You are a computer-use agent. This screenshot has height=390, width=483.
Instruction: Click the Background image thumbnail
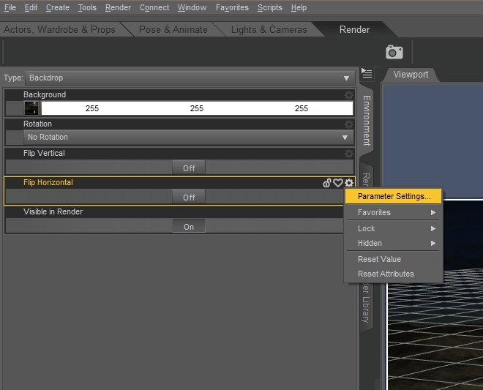click(x=31, y=108)
